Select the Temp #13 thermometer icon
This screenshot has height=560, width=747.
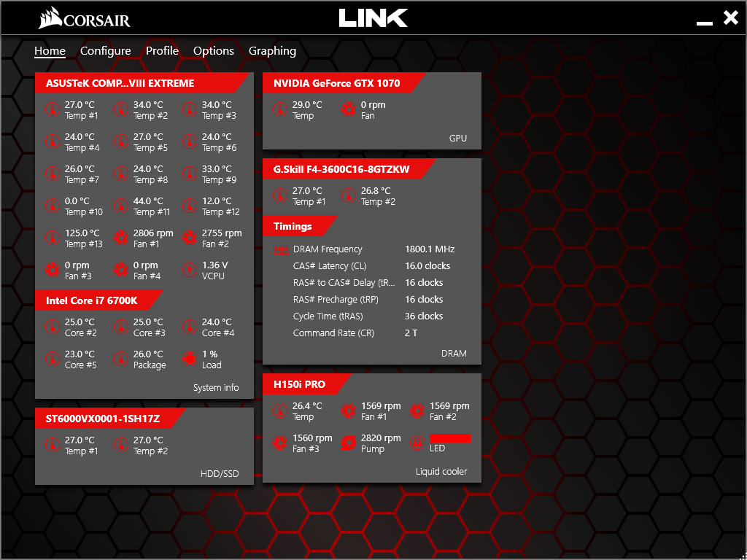click(53, 238)
